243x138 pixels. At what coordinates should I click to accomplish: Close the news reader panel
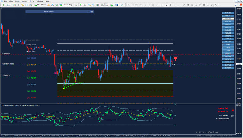click(x=91, y=12)
